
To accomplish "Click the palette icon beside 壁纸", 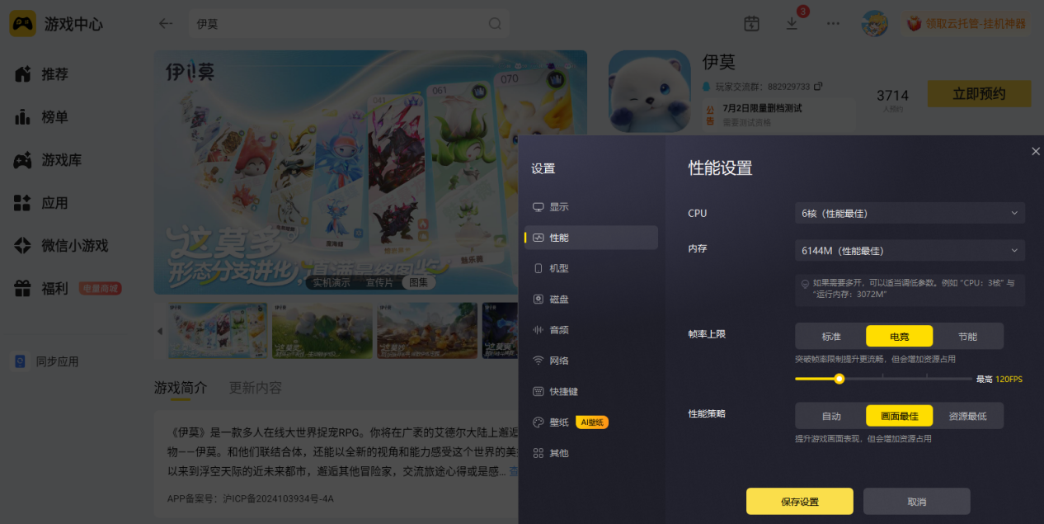I will point(538,422).
